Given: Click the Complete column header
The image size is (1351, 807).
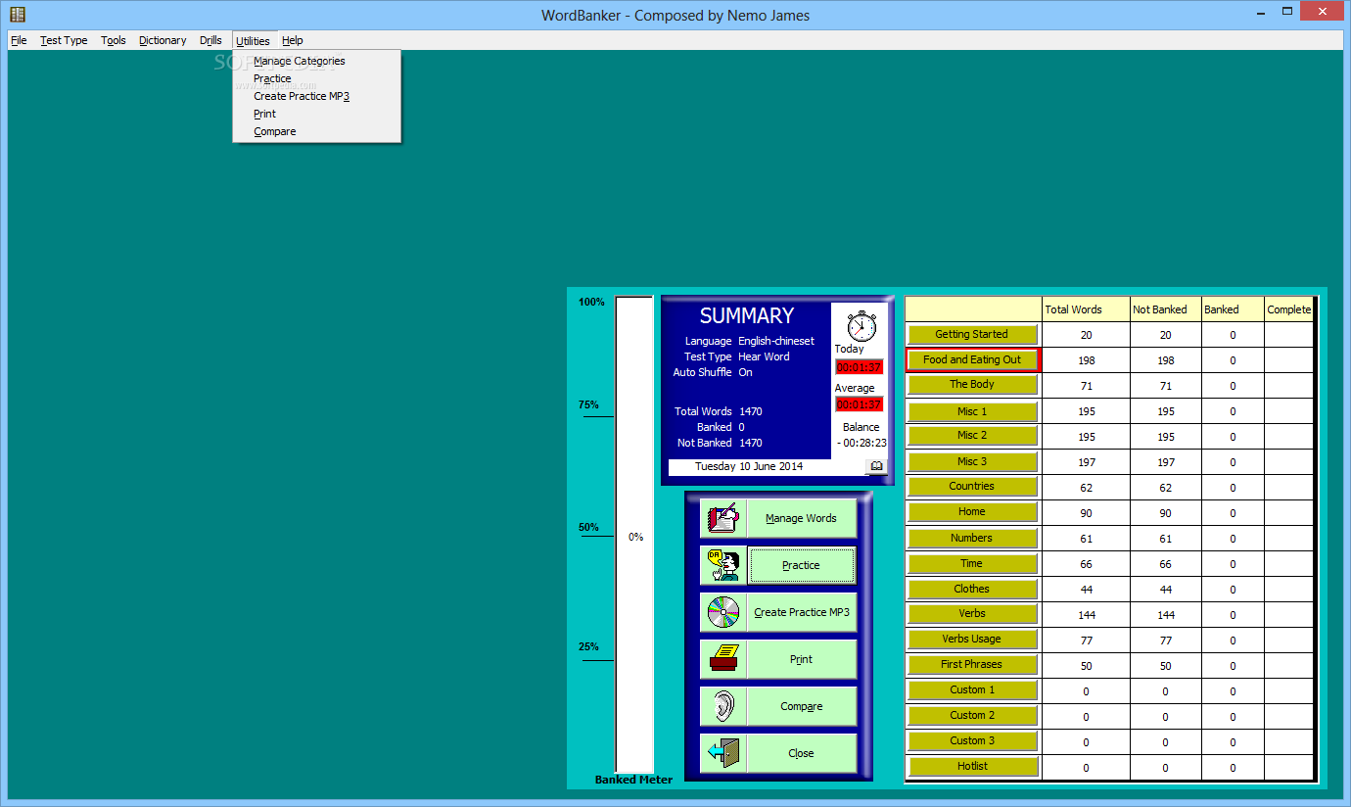Looking at the screenshot, I should pyautogui.click(x=1288, y=309).
